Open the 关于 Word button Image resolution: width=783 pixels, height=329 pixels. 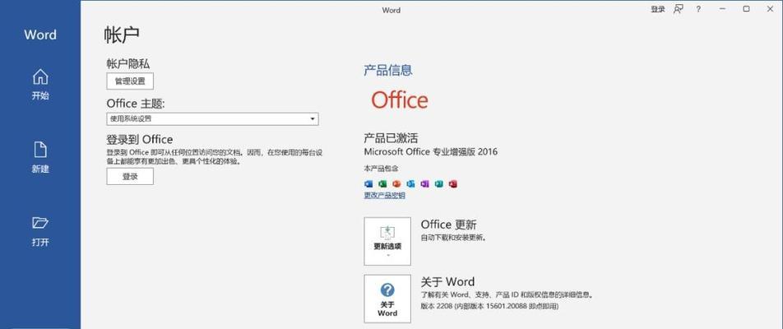pyautogui.click(x=387, y=299)
